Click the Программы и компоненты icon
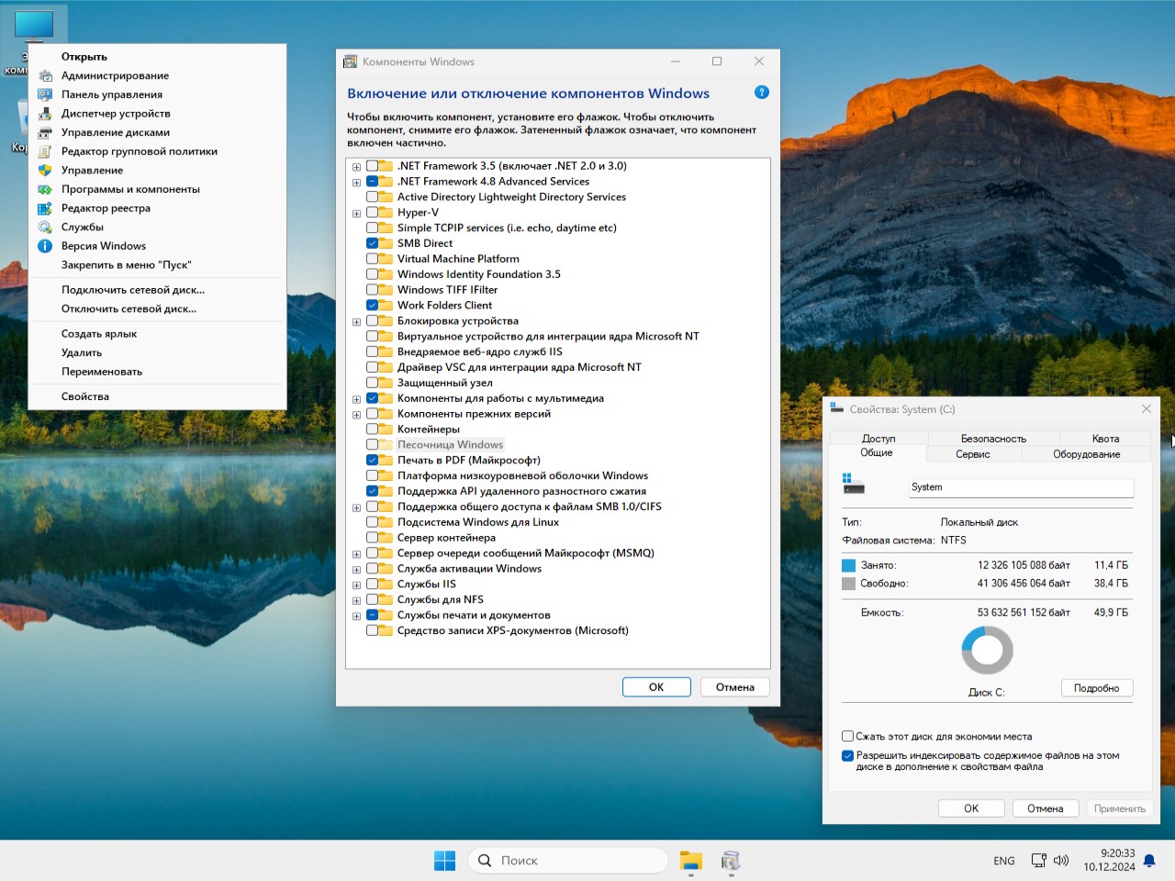 (x=45, y=189)
